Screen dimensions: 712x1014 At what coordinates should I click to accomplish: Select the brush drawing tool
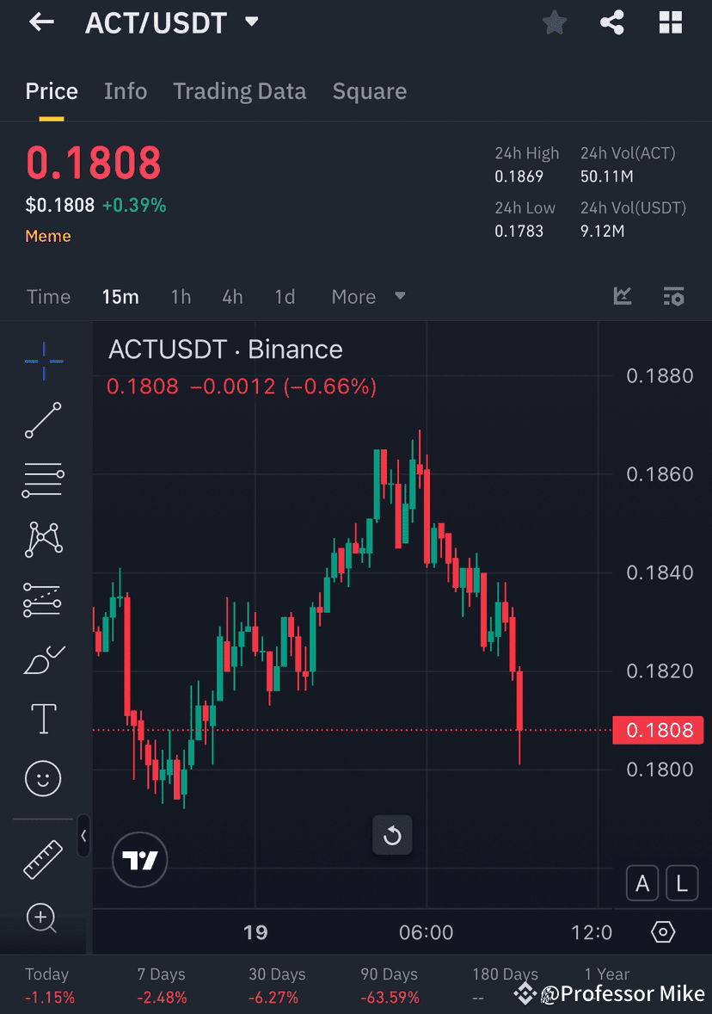42,658
